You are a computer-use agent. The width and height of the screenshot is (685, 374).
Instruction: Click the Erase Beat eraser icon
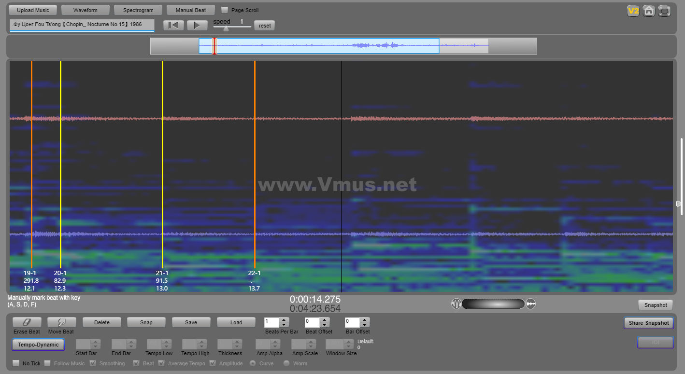click(27, 322)
